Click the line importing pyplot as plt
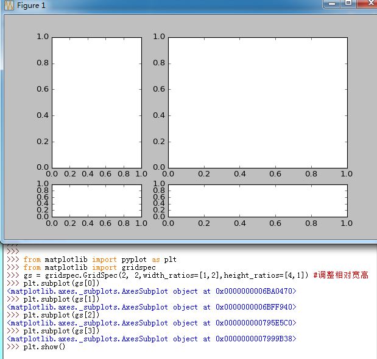 [x=91, y=259]
